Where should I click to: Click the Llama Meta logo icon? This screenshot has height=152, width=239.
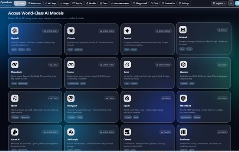(x=71, y=64)
